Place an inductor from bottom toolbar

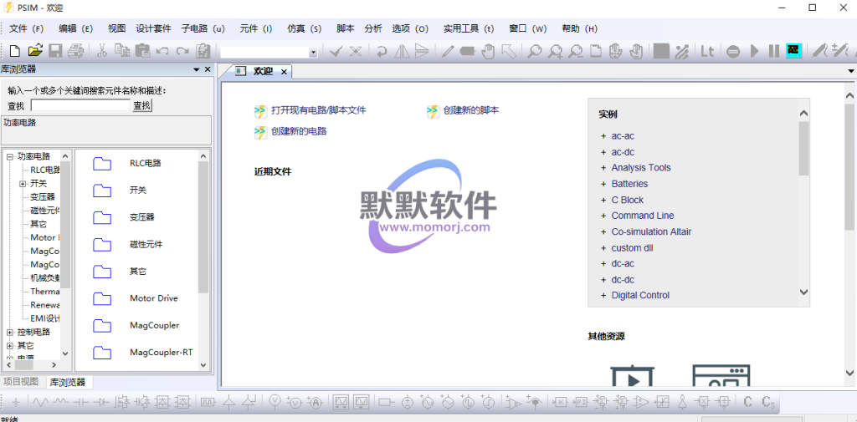[60, 403]
